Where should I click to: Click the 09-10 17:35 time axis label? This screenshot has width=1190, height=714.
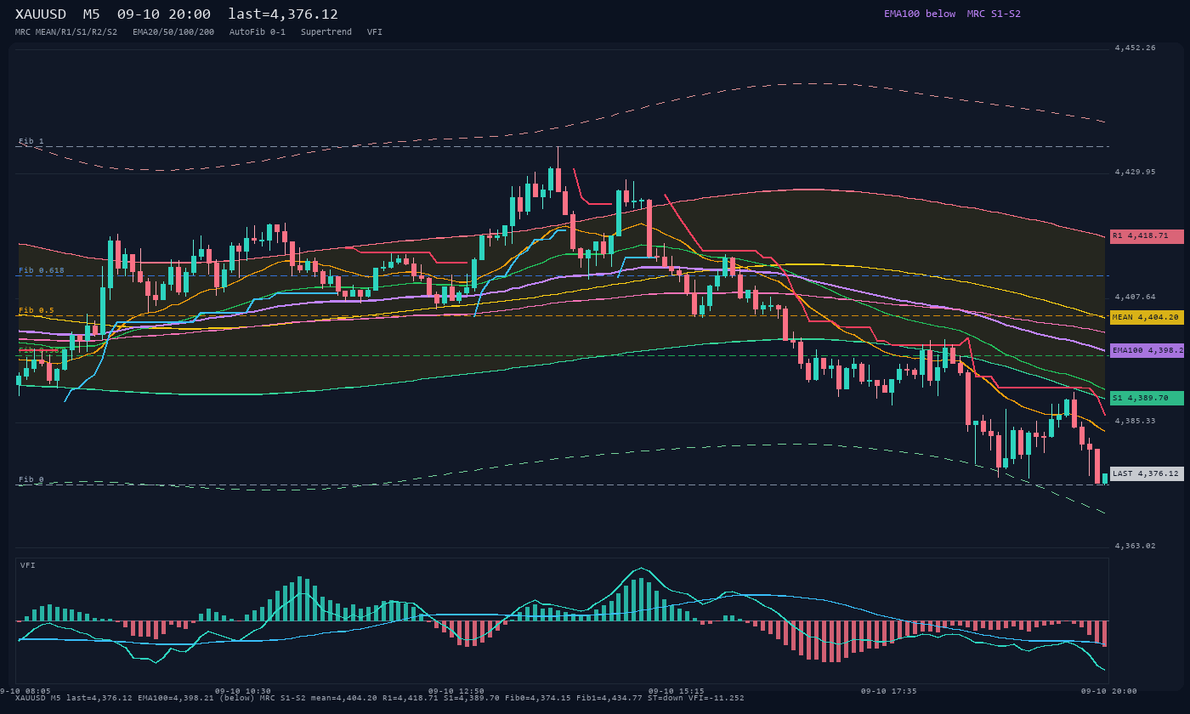[889, 691]
